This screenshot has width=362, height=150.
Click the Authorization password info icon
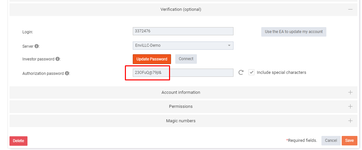click(67, 74)
